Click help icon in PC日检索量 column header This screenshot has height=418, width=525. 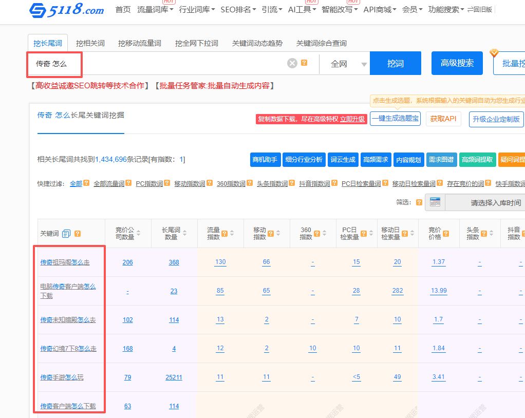(x=364, y=234)
